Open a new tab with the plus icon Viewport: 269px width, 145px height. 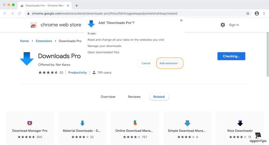click(77, 6)
